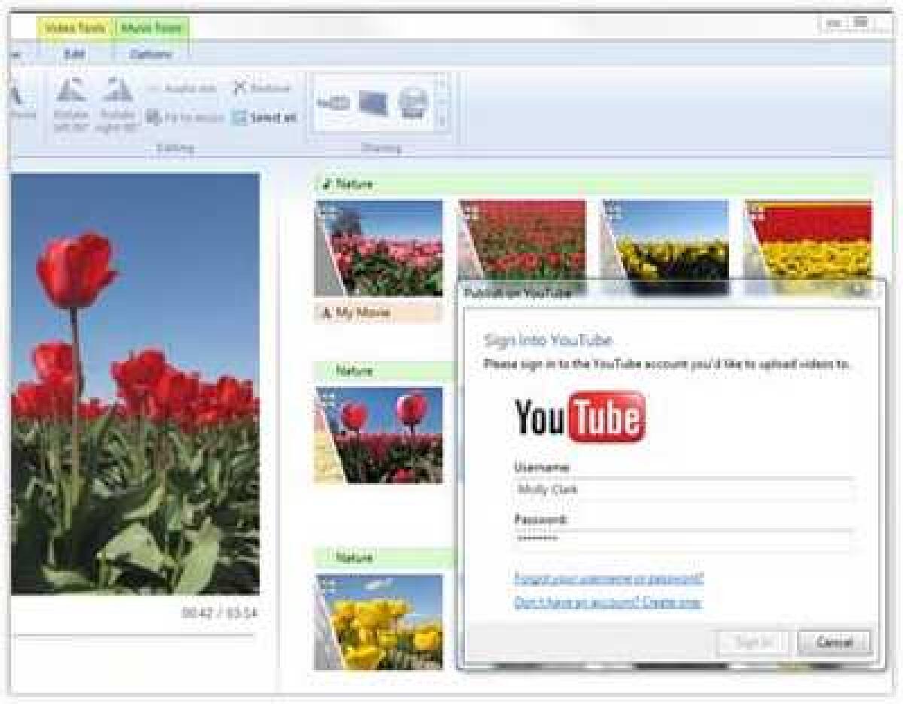Select the My Movie title caption
This screenshot has height=704, width=903.
(379, 313)
